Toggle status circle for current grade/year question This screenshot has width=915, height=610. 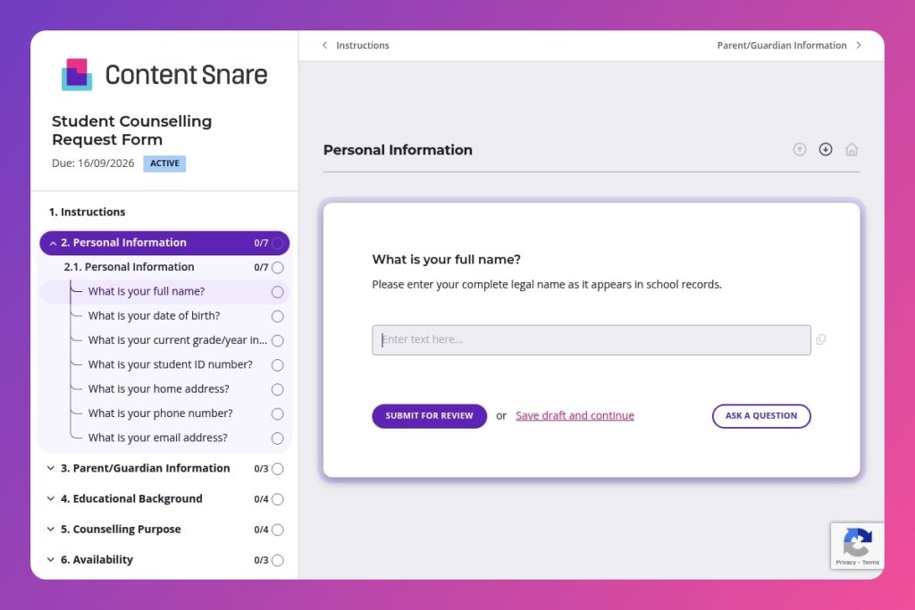278,340
